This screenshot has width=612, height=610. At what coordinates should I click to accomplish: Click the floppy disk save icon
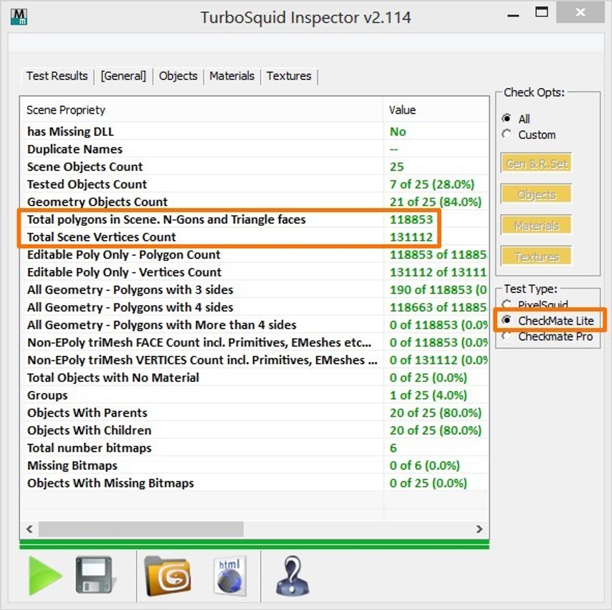coord(95,575)
